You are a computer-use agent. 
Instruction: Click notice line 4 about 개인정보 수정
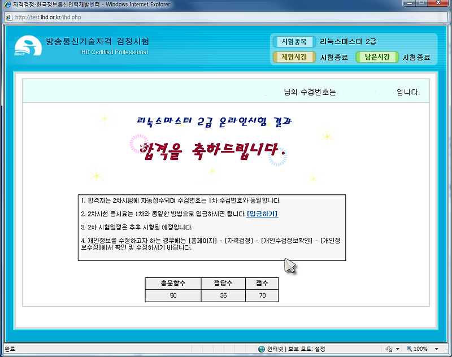[x=211, y=244]
